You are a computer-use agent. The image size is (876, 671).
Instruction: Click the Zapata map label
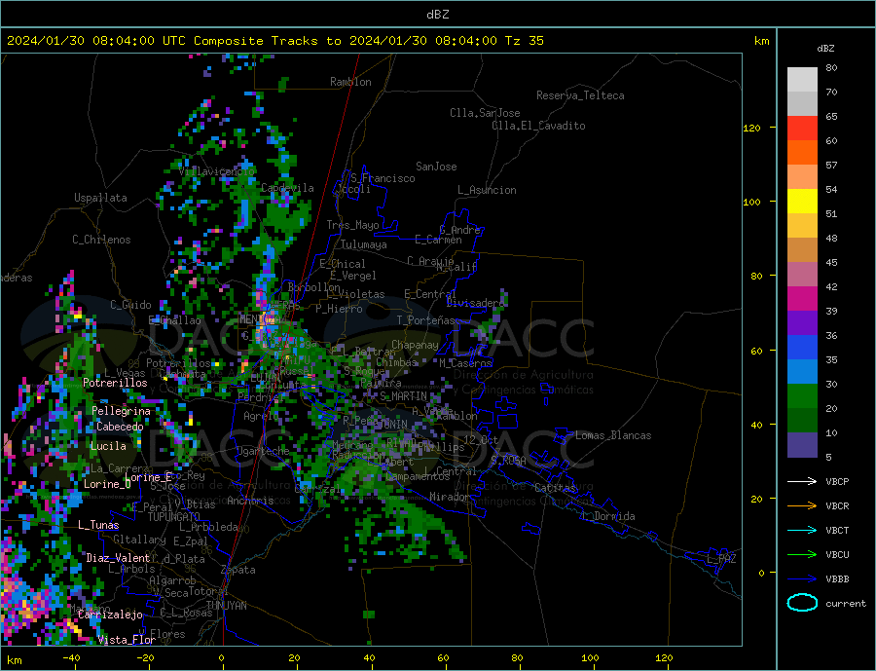[238, 571]
